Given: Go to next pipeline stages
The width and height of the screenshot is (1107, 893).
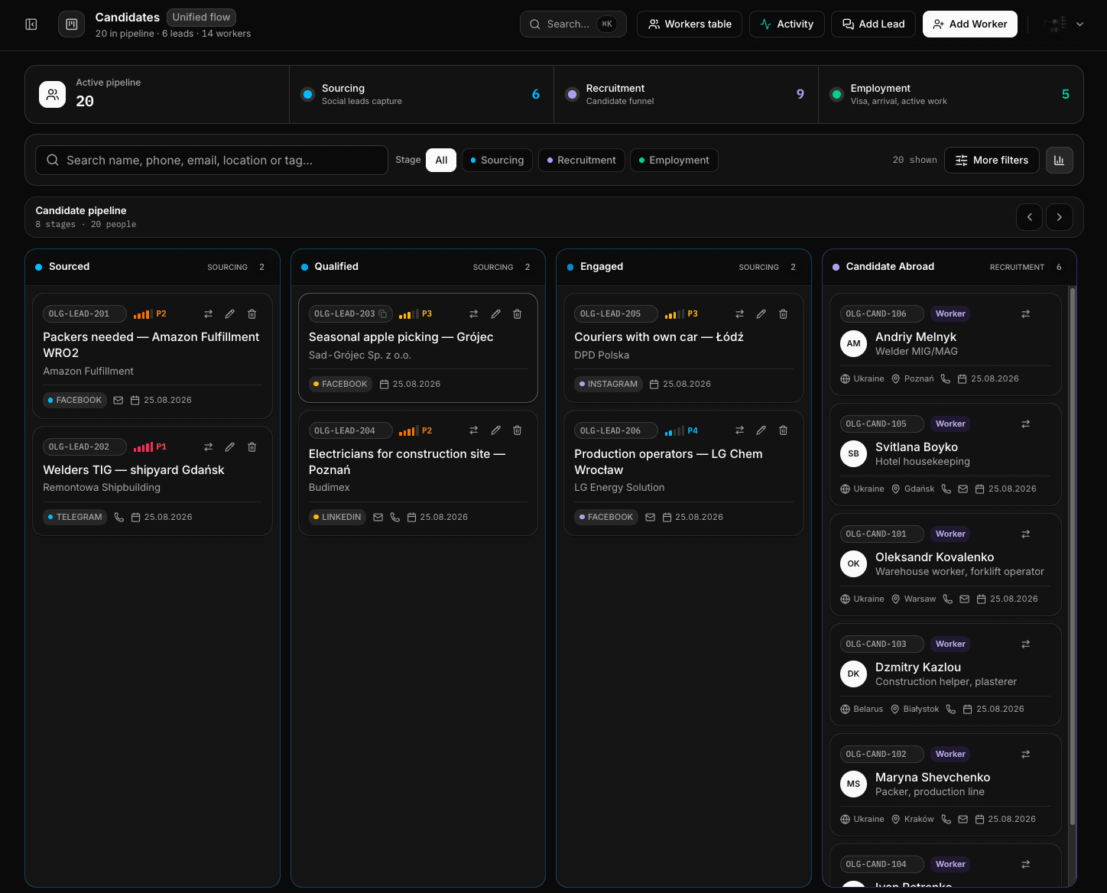Looking at the screenshot, I should point(1060,217).
